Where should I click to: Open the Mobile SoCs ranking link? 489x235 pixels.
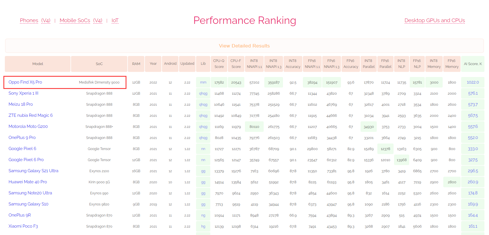click(75, 20)
